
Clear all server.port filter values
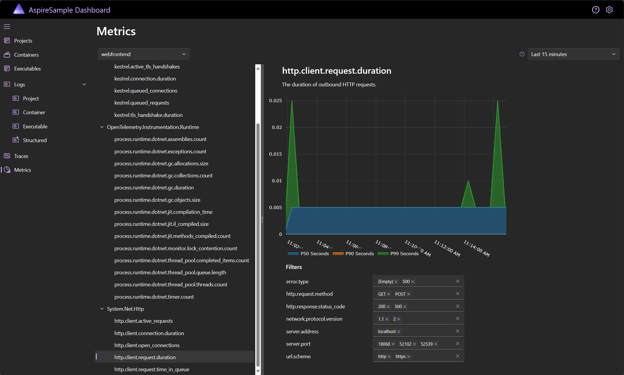pos(458,344)
